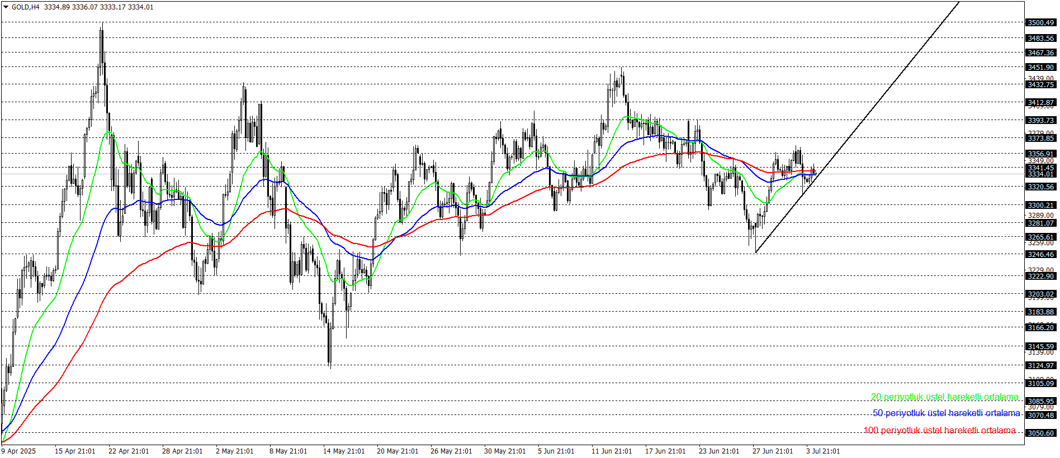Select the 3356.91 price level label

tap(1041, 154)
